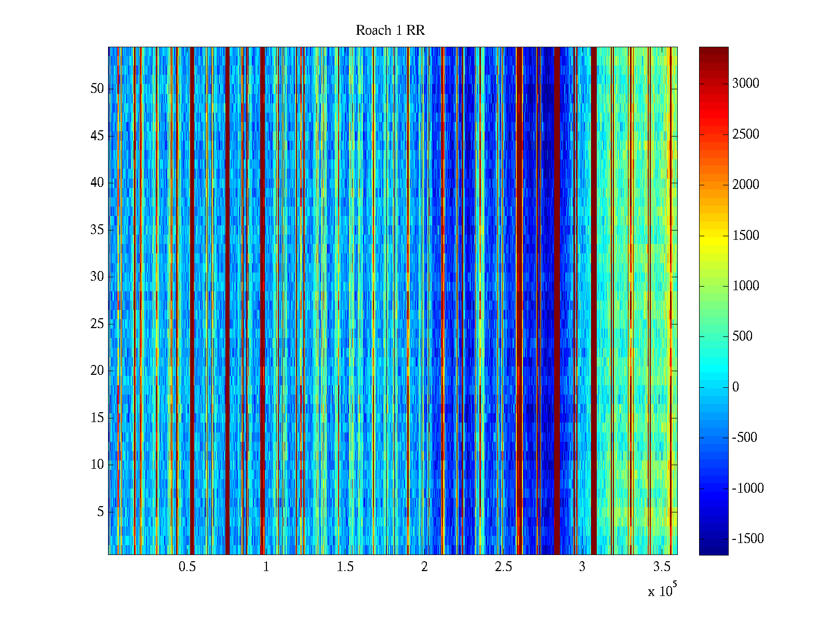
Task: Click the colorbar tick label '2500'
Action: tap(745, 134)
